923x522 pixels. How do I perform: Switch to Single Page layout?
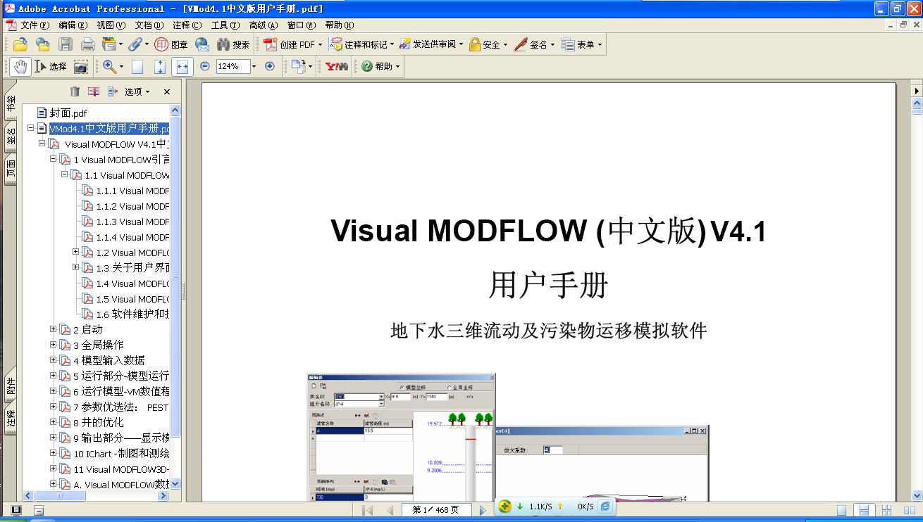click(x=841, y=510)
